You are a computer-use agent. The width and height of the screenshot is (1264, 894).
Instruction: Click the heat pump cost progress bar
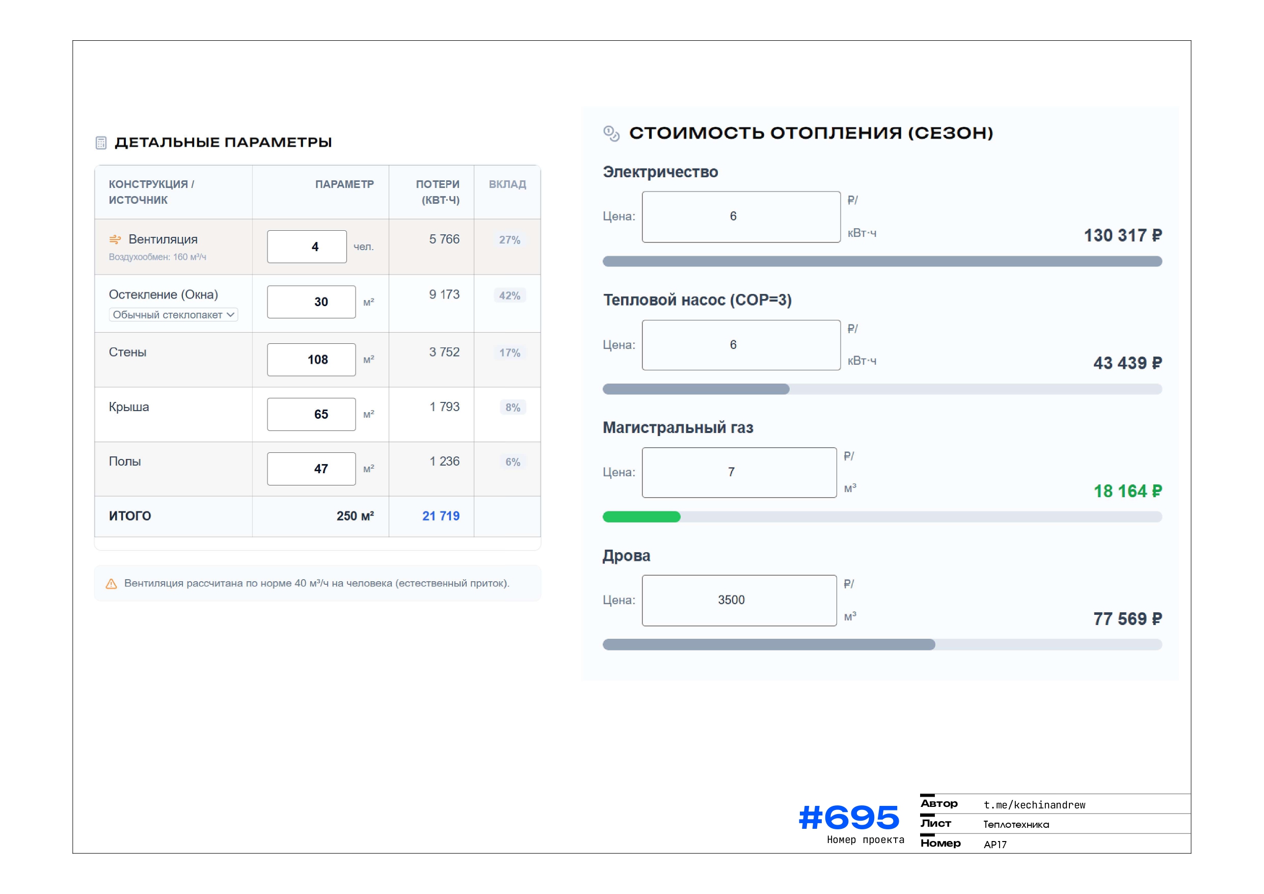coord(696,389)
